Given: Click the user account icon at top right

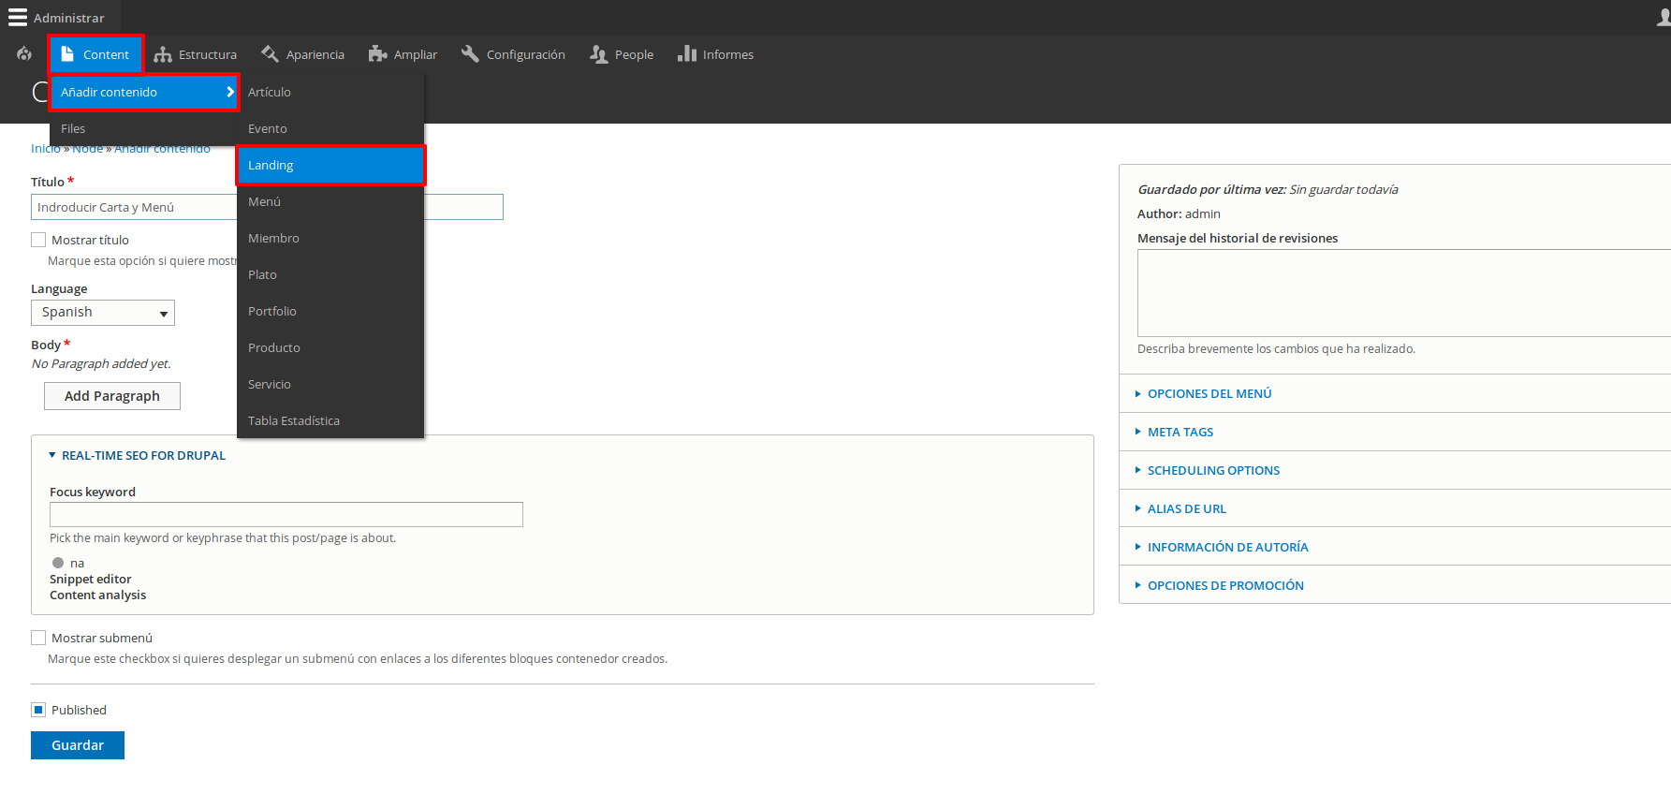Looking at the screenshot, I should click(x=1664, y=18).
